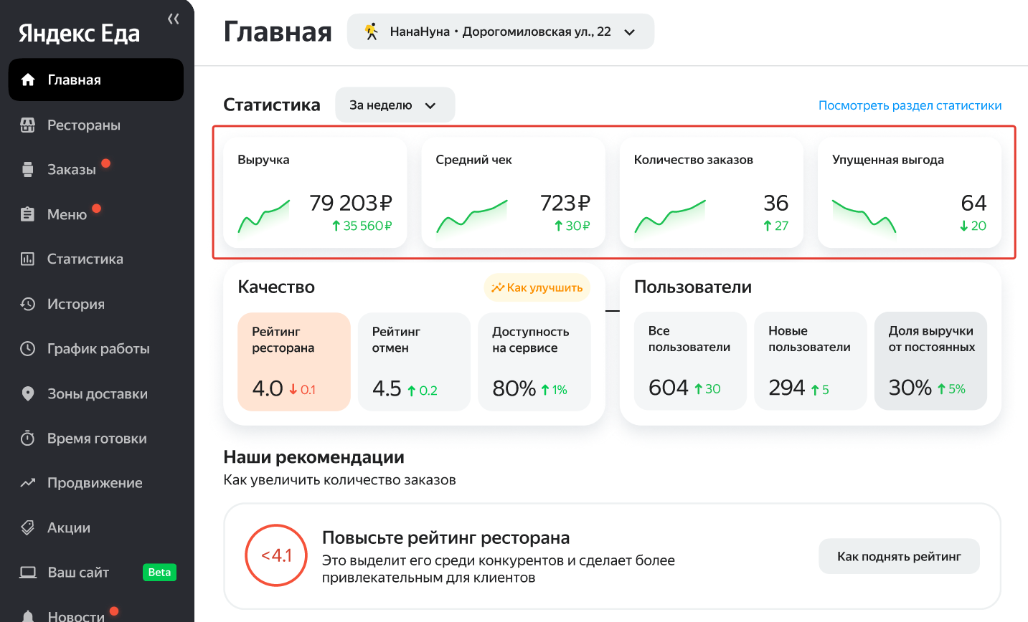The height and width of the screenshot is (622, 1028).
Task: Click the green Beta badge
Action: coord(159,573)
